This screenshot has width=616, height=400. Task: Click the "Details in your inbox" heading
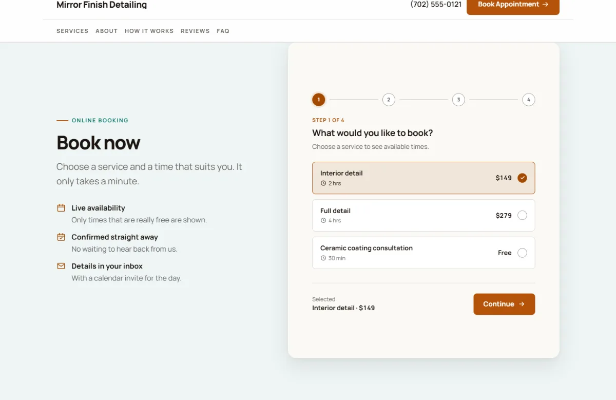click(107, 266)
